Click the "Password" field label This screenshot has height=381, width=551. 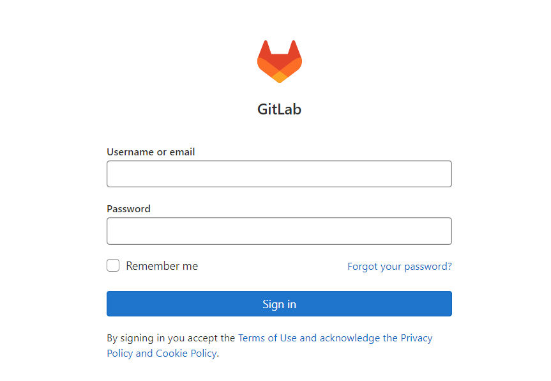click(128, 208)
